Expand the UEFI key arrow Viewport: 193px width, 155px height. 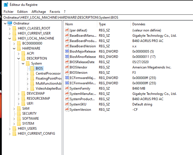tap(19, 104)
